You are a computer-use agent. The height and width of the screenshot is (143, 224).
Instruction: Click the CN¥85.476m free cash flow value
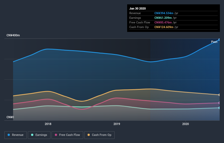(163, 22)
